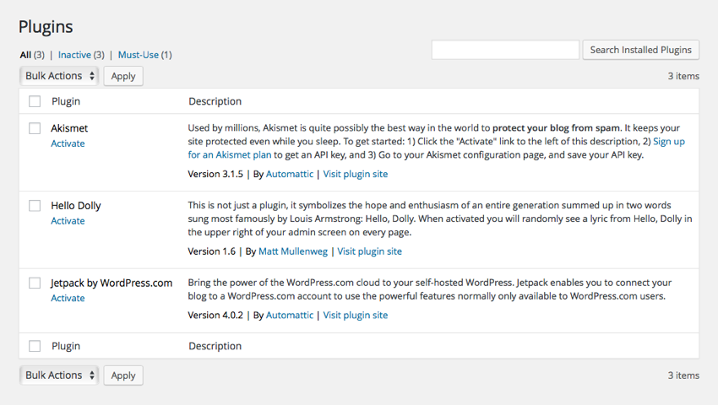Check the select-all checkbox in table footer

[x=35, y=346]
